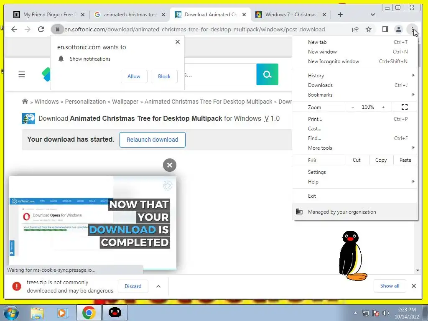Click the download completed video thumbnail
Viewport: 428px width, 321px height.
coord(93,223)
